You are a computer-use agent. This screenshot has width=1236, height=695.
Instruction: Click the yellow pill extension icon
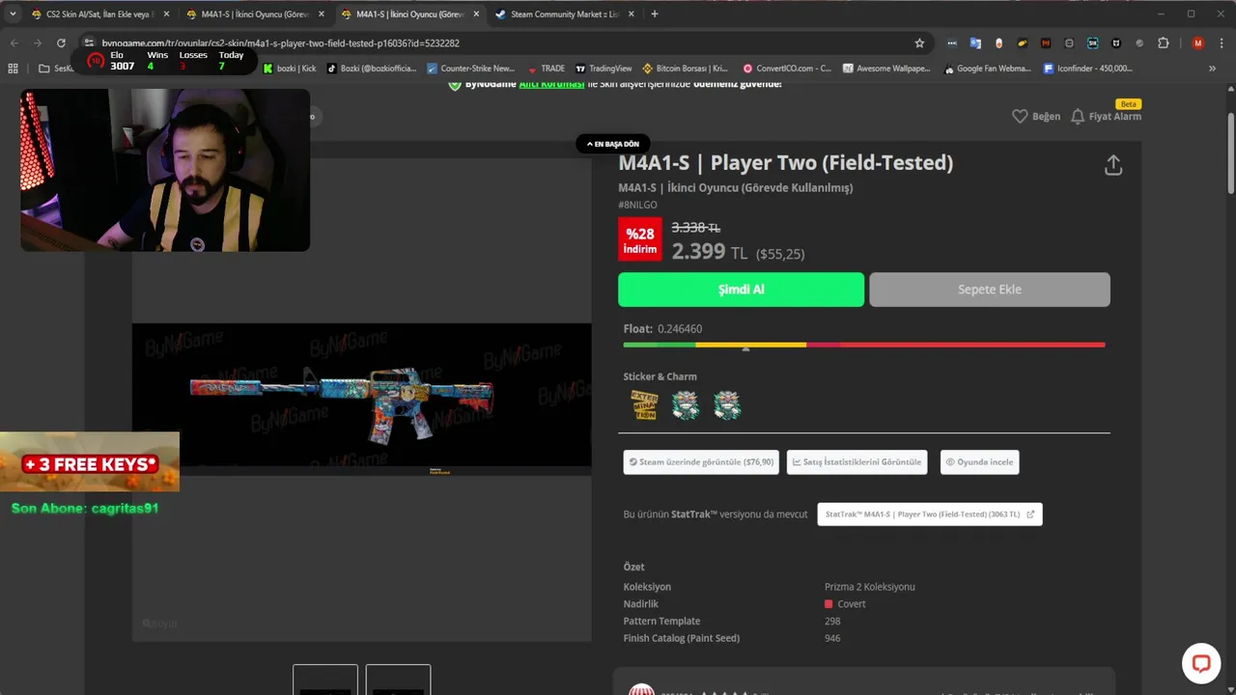1022,43
